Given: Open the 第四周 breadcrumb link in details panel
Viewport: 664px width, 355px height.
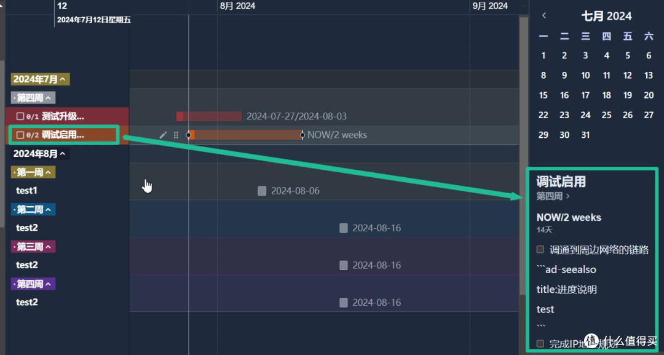Looking at the screenshot, I should tap(553, 196).
